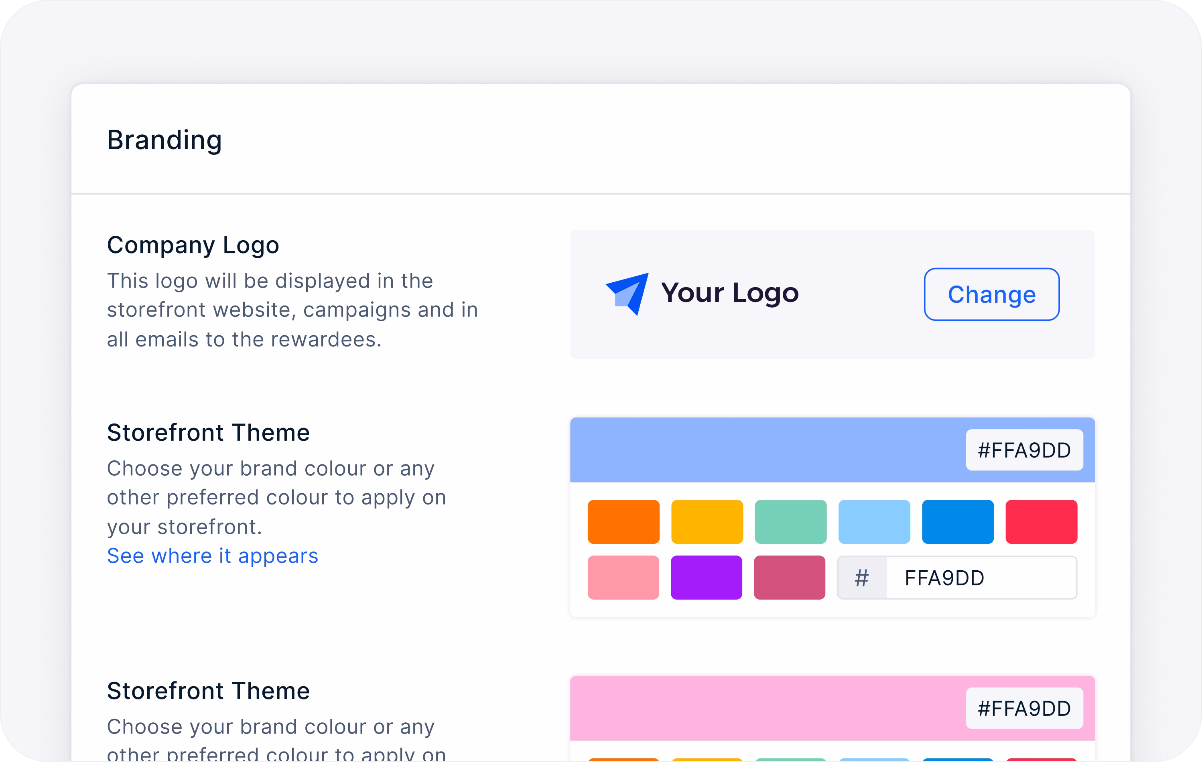The image size is (1202, 762).
Task: Pick the bright blue swatch in the first Storefront Theme
Action: click(958, 521)
